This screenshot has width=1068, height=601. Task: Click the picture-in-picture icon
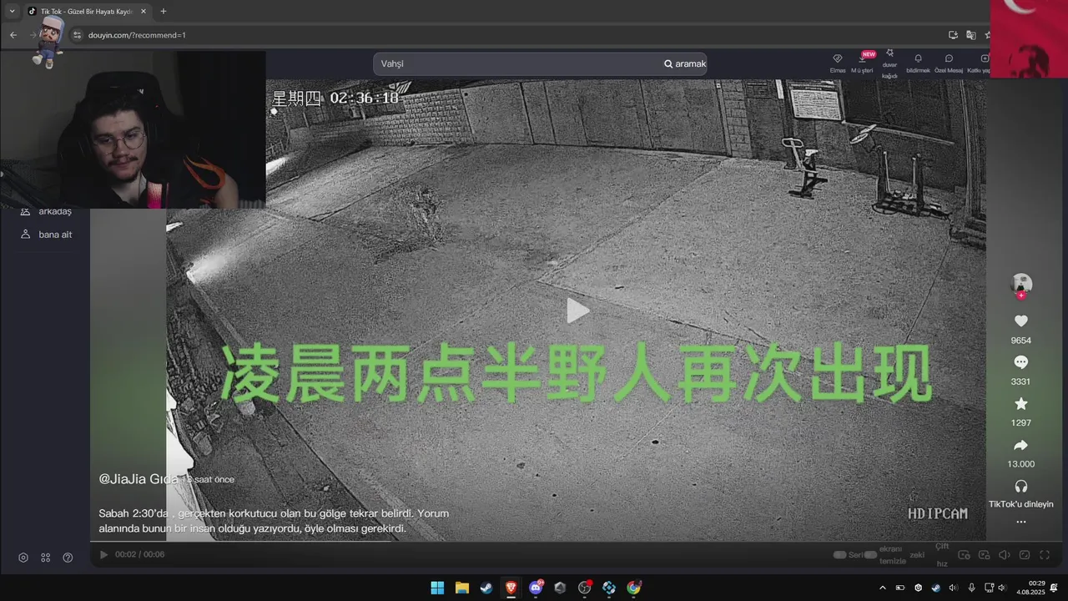pos(984,555)
